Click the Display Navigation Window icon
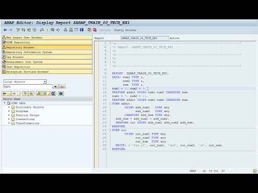 [71, 30]
